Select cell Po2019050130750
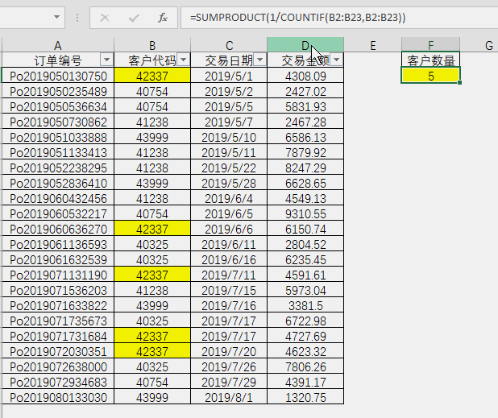498x418 pixels. coord(58,76)
